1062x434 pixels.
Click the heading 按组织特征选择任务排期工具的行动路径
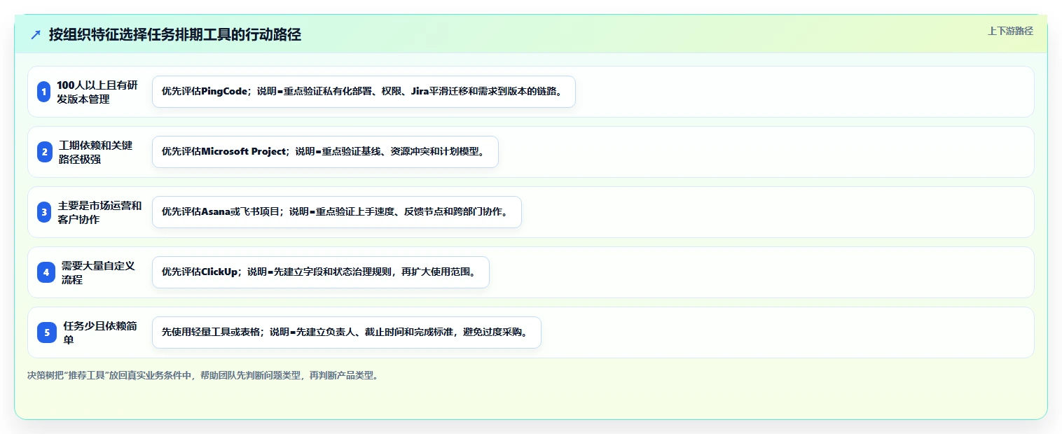(x=175, y=34)
